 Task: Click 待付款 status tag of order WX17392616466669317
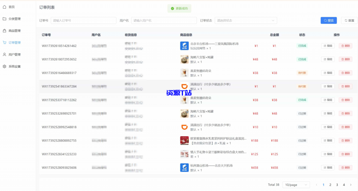coord(302,73)
